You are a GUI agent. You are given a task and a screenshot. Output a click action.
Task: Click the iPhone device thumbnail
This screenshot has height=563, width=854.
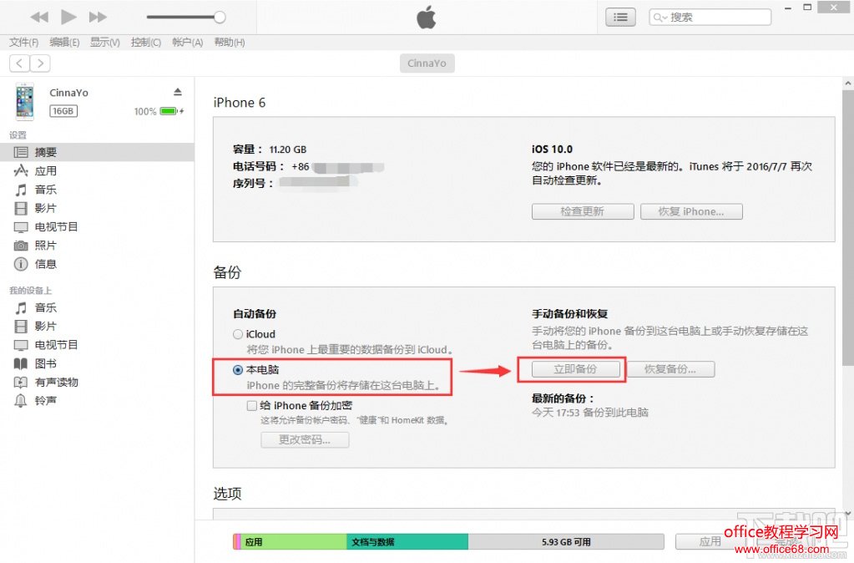[24, 101]
